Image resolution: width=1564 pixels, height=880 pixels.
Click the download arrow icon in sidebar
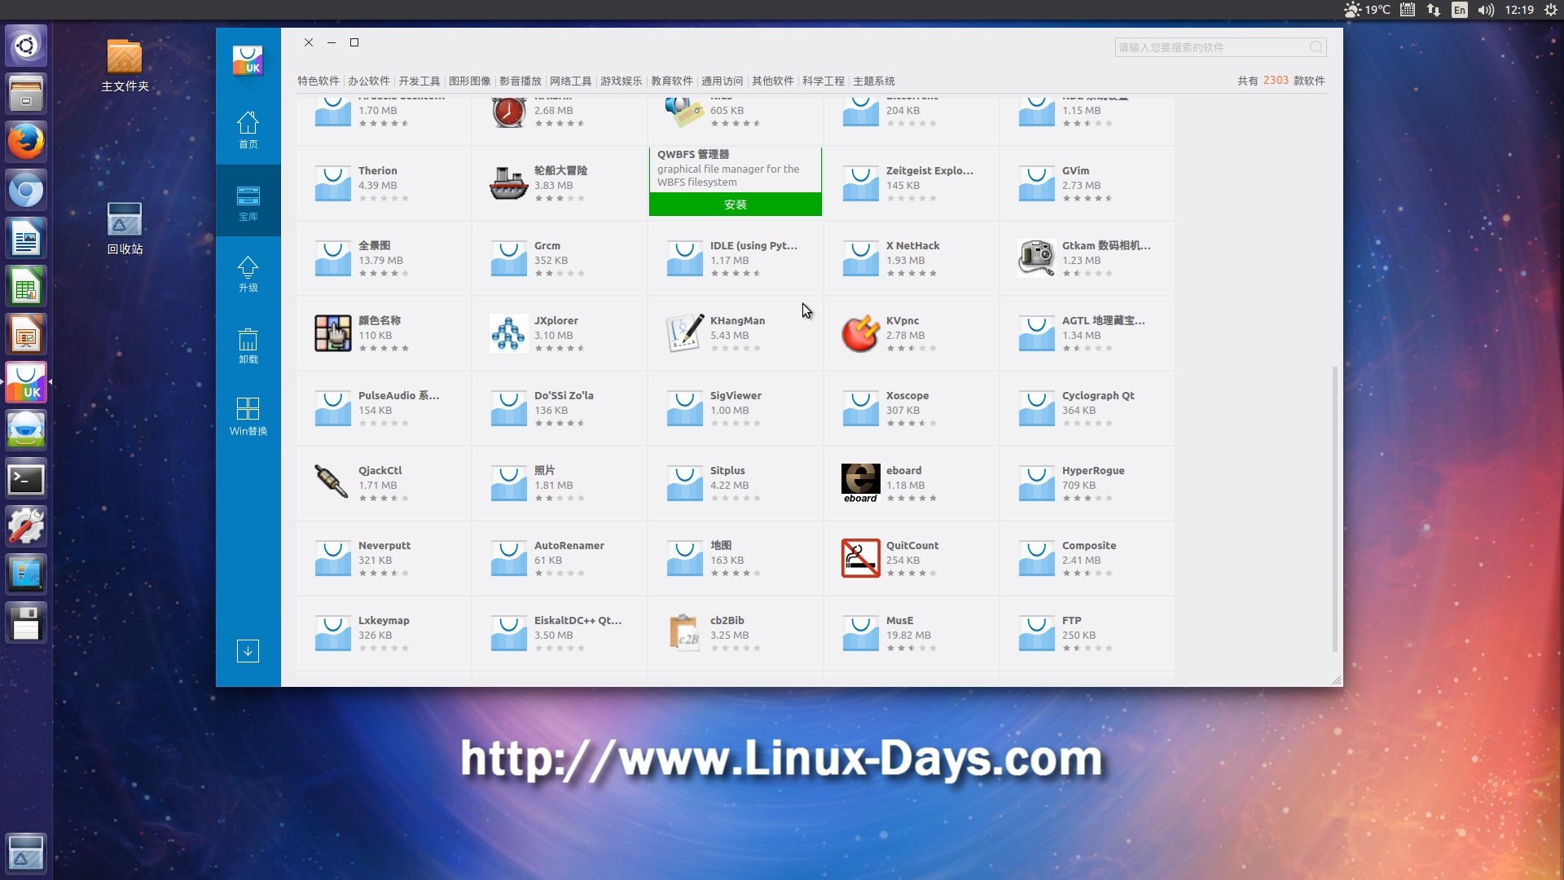248,651
